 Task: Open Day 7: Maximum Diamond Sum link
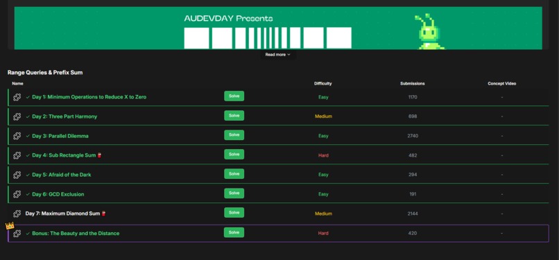[x=62, y=214]
